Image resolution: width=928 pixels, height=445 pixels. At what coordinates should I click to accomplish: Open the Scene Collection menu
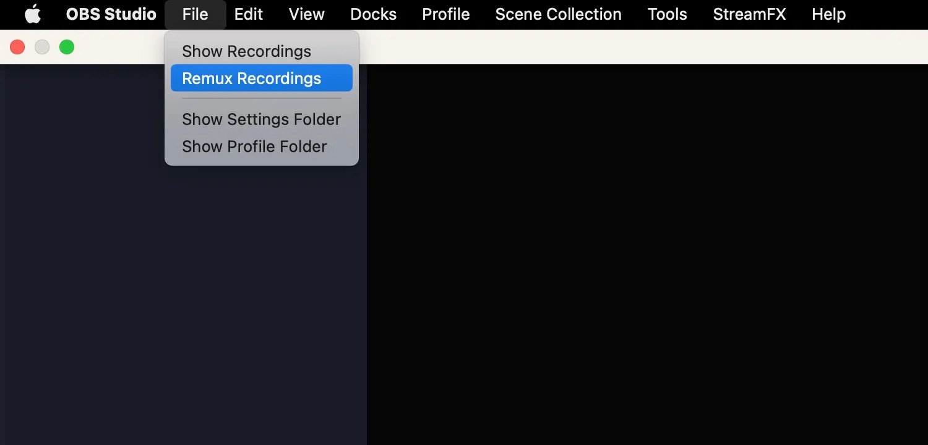[x=557, y=14]
